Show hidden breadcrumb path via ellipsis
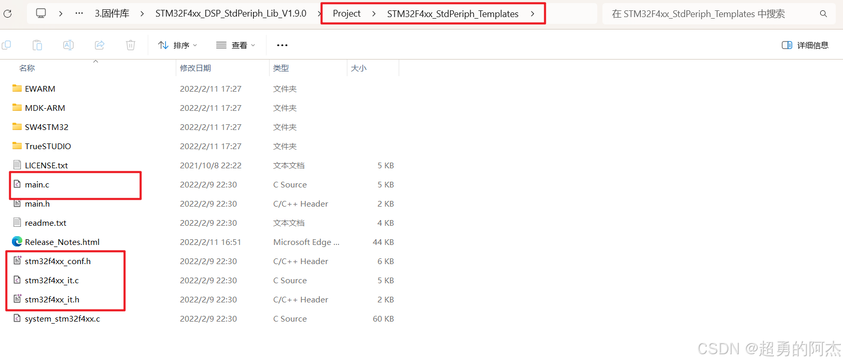 coord(79,13)
